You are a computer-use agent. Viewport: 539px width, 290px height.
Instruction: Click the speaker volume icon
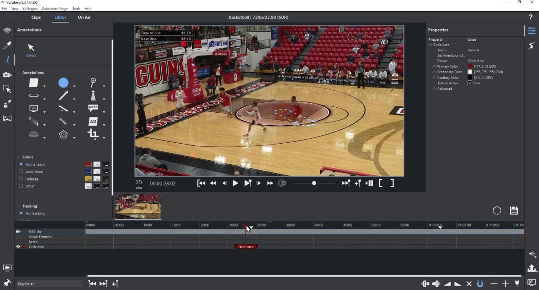pos(531,254)
